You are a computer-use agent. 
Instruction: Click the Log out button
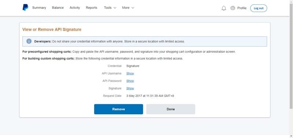tap(259, 8)
